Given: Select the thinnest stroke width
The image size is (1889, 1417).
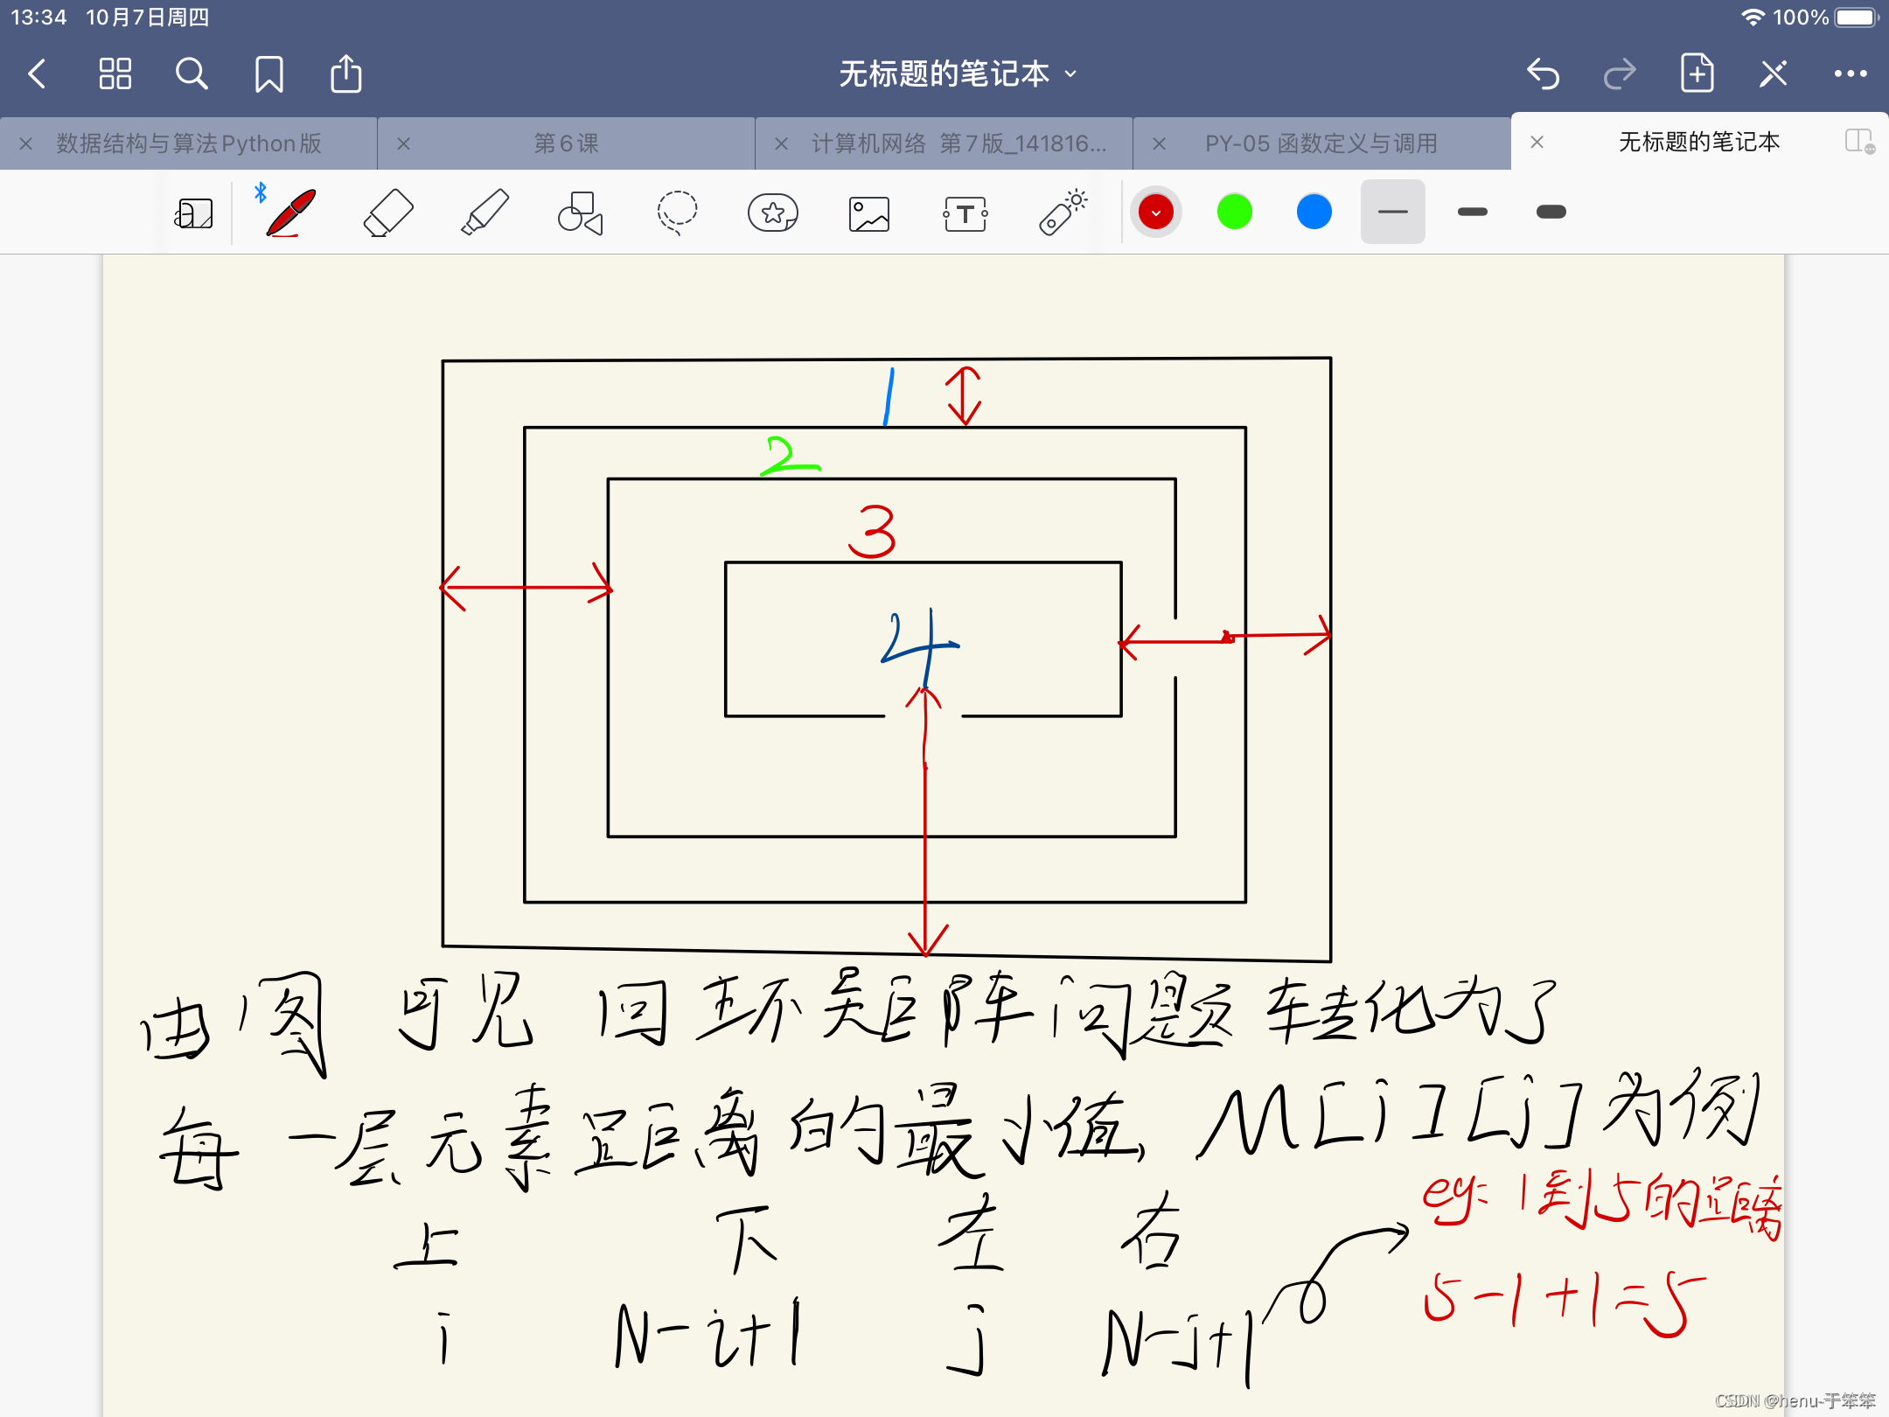Looking at the screenshot, I should point(1392,212).
